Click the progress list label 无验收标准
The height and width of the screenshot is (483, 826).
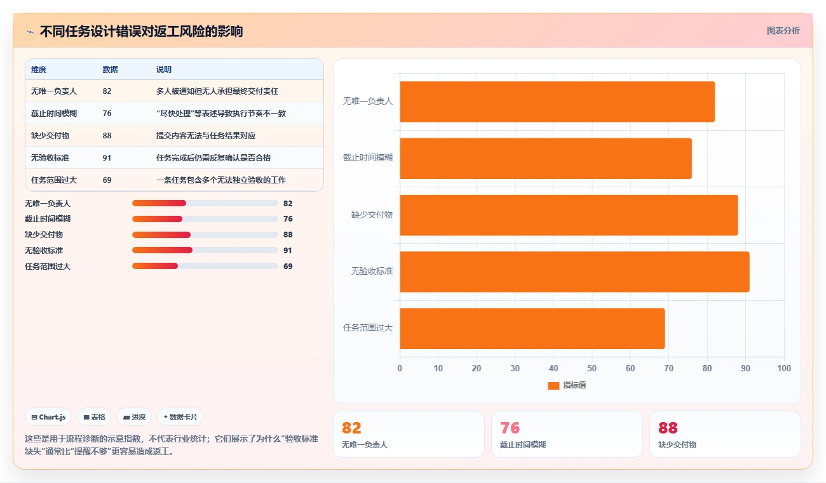tap(44, 251)
